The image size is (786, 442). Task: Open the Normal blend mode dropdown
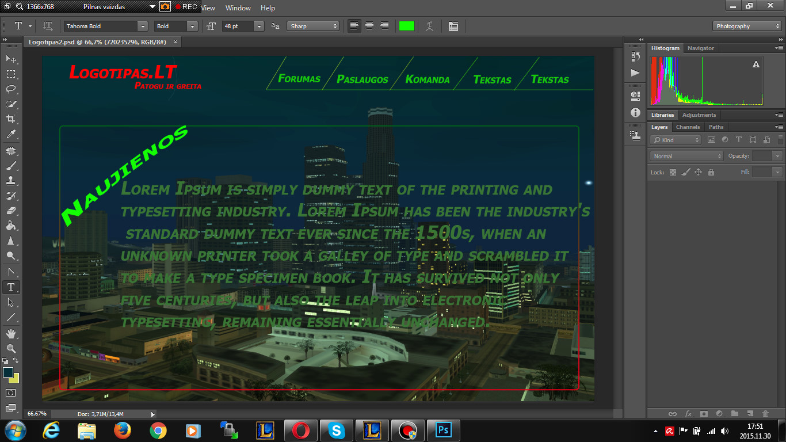[x=686, y=156]
